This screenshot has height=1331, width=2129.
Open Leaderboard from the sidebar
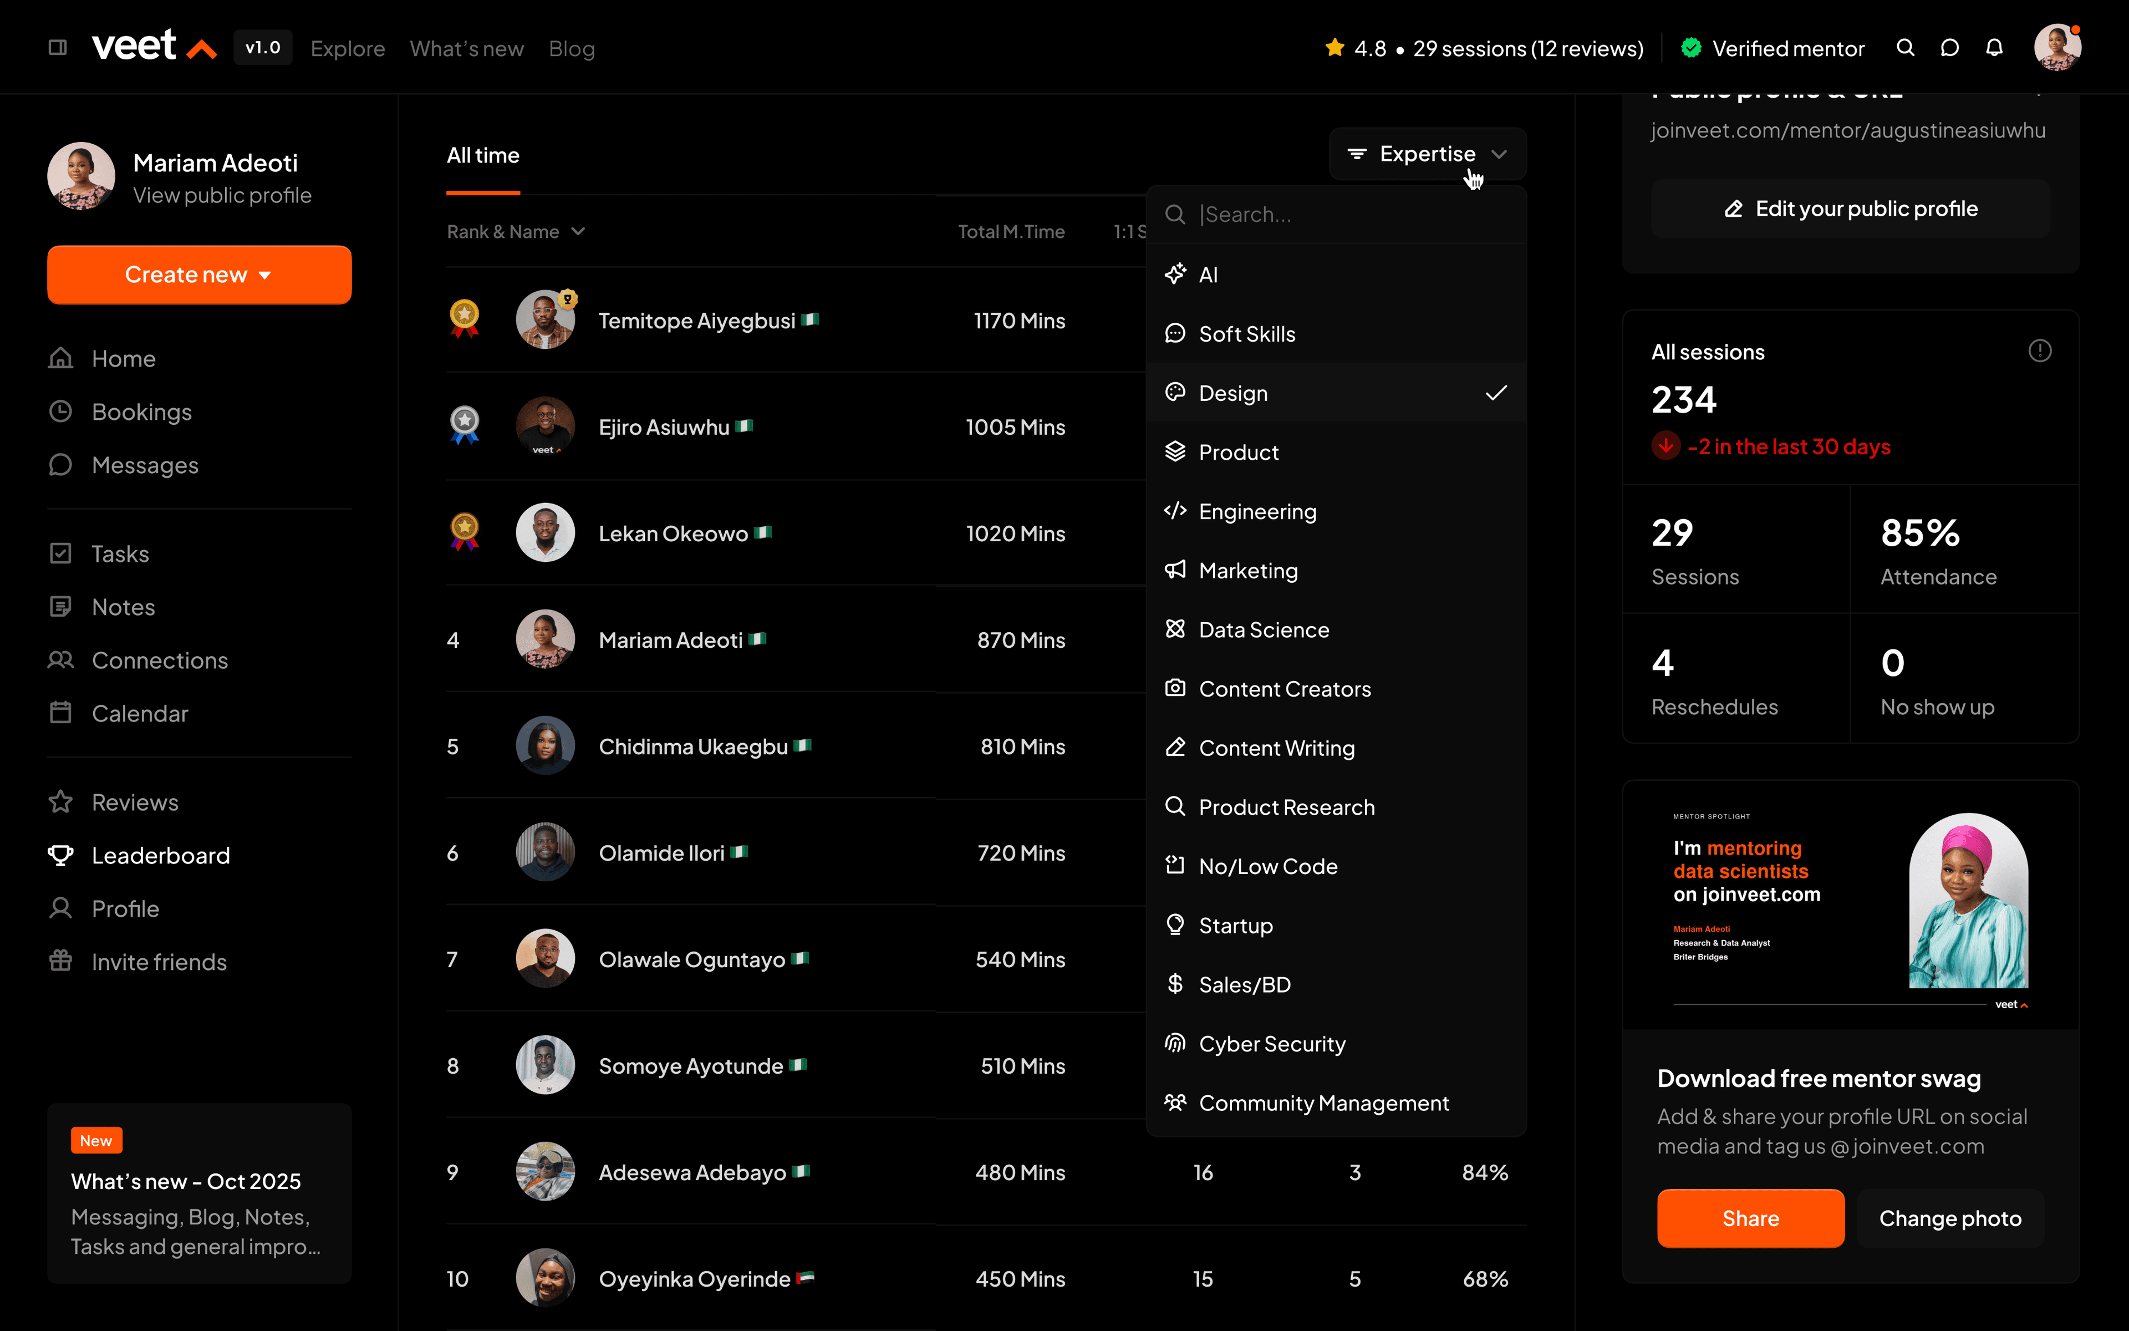[160, 855]
